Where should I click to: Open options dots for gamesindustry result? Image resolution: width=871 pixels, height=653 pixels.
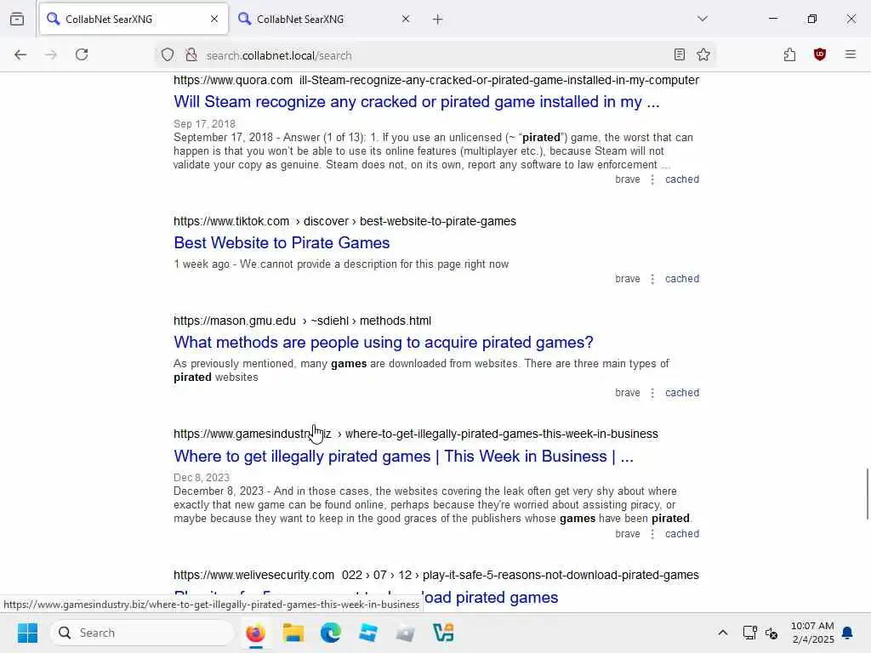(652, 534)
